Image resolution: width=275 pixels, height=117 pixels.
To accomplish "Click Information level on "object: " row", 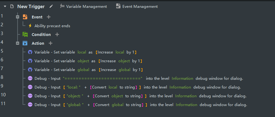I will tap(186, 96).
